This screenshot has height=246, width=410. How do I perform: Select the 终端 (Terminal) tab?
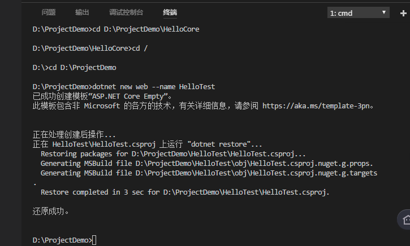click(x=170, y=12)
